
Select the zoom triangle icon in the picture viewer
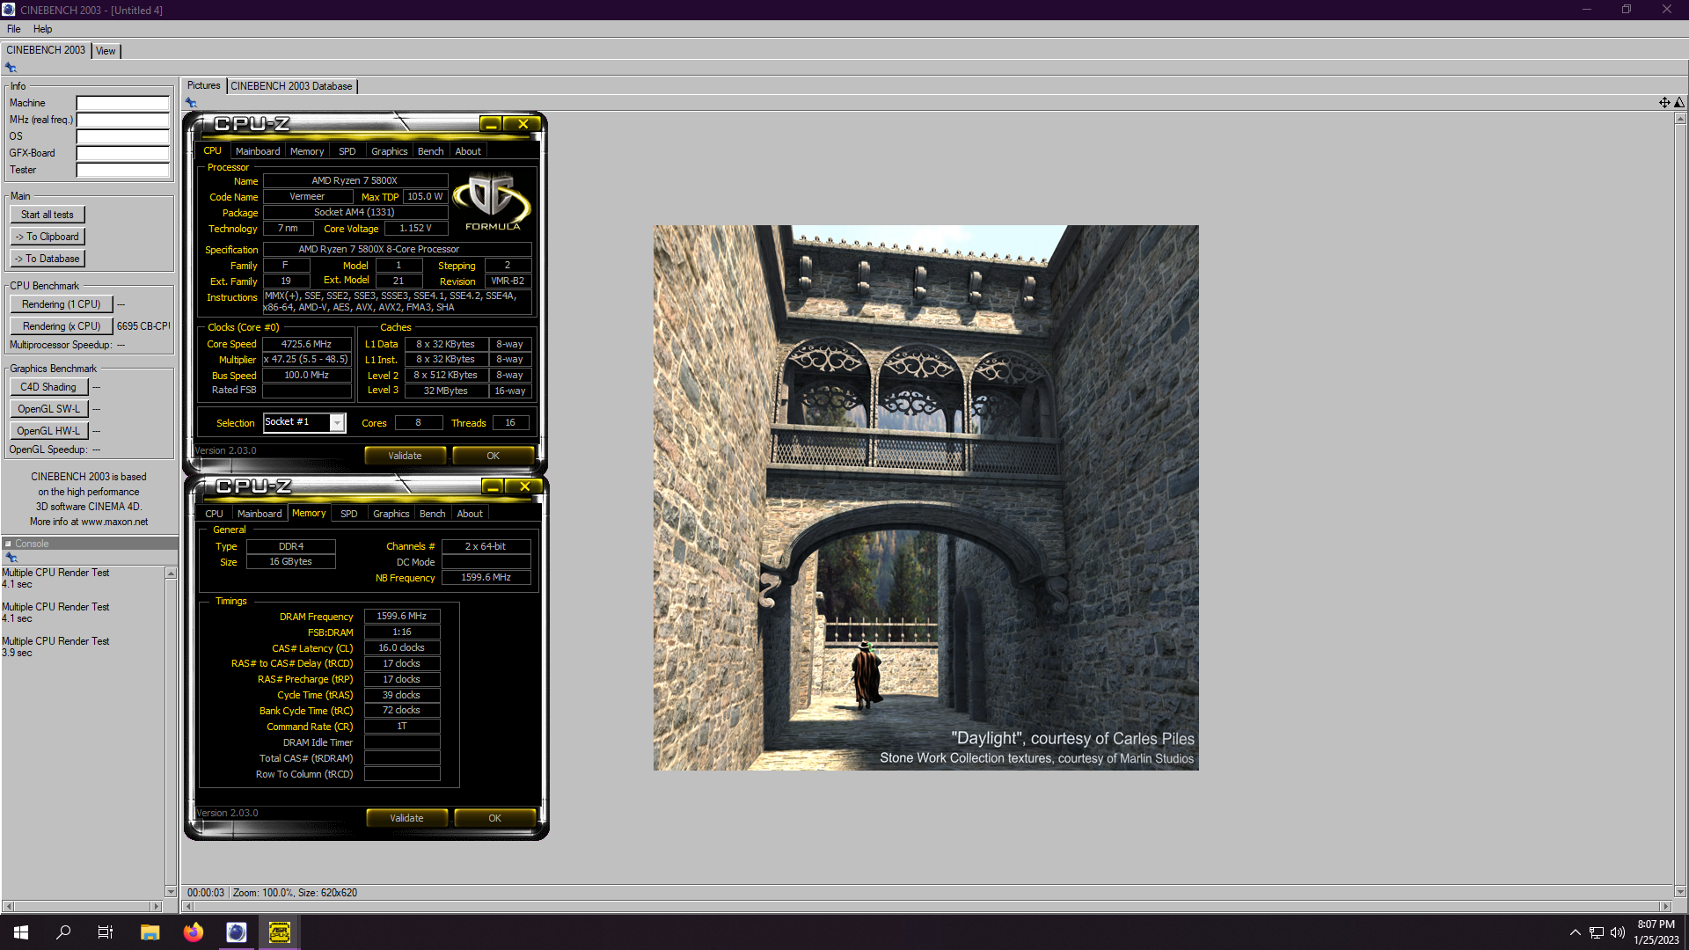point(1679,103)
